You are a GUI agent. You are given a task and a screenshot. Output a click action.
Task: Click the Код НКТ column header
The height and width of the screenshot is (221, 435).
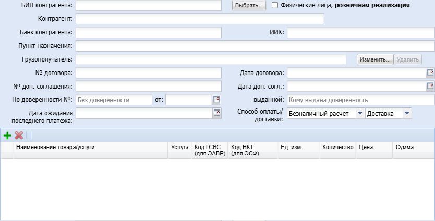pyautogui.click(x=252, y=150)
